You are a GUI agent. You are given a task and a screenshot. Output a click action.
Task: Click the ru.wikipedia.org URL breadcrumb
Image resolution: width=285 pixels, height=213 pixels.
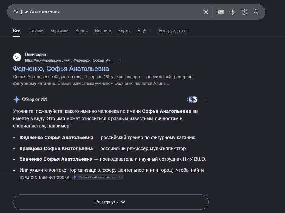click(x=69, y=61)
